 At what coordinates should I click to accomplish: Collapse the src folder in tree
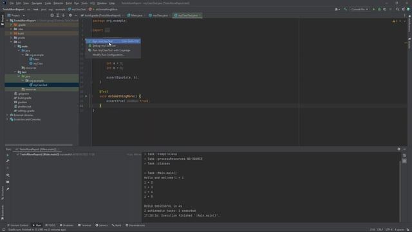(12, 42)
